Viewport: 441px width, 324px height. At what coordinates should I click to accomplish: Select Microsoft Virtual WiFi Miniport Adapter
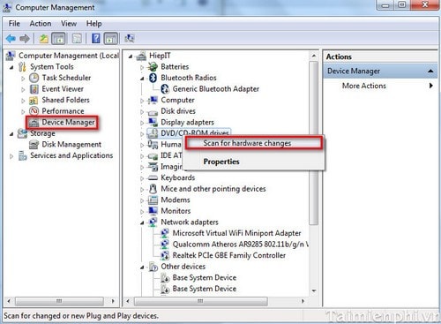tap(236, 233)
